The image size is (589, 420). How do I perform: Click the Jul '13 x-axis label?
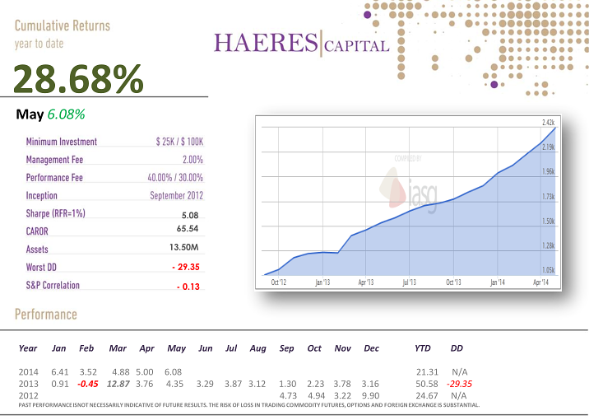coord(409,282)
